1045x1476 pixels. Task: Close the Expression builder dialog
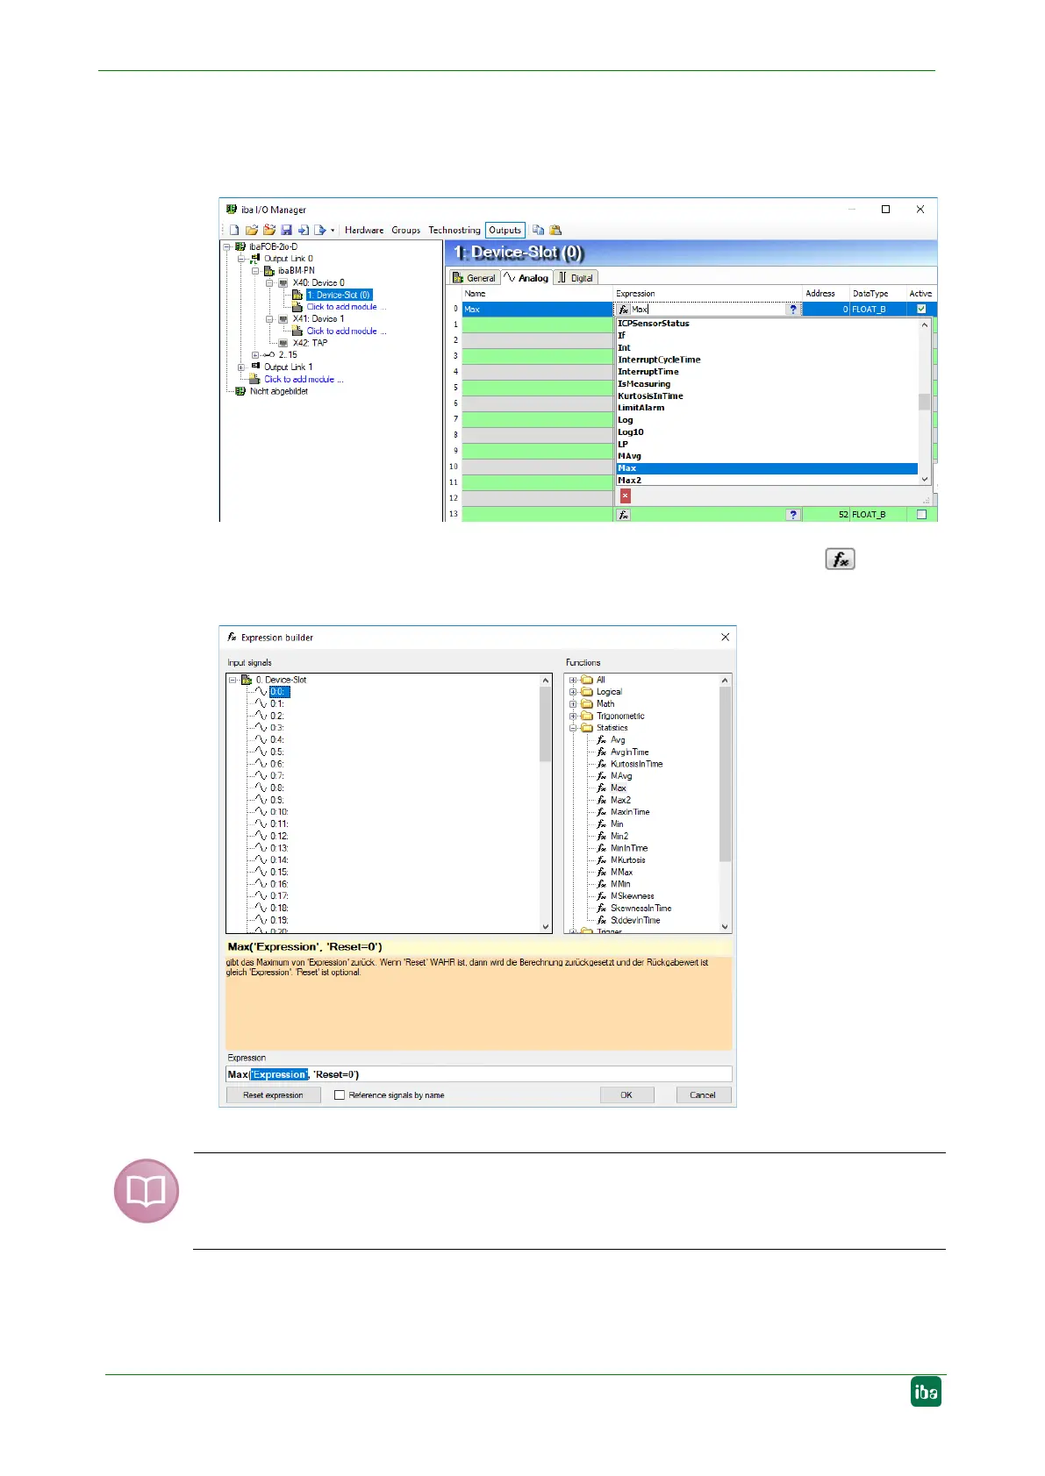(725, 638)
